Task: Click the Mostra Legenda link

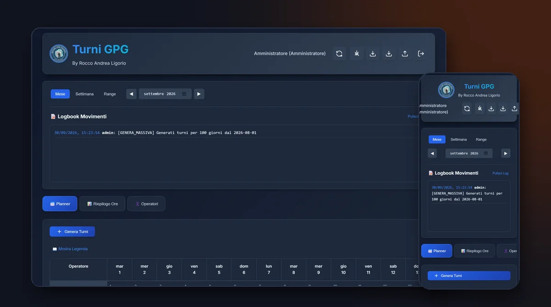Action: tap(70, 249)
